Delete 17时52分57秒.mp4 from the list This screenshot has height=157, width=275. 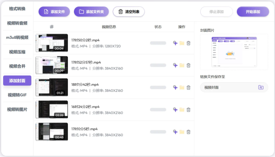(188, 65)
